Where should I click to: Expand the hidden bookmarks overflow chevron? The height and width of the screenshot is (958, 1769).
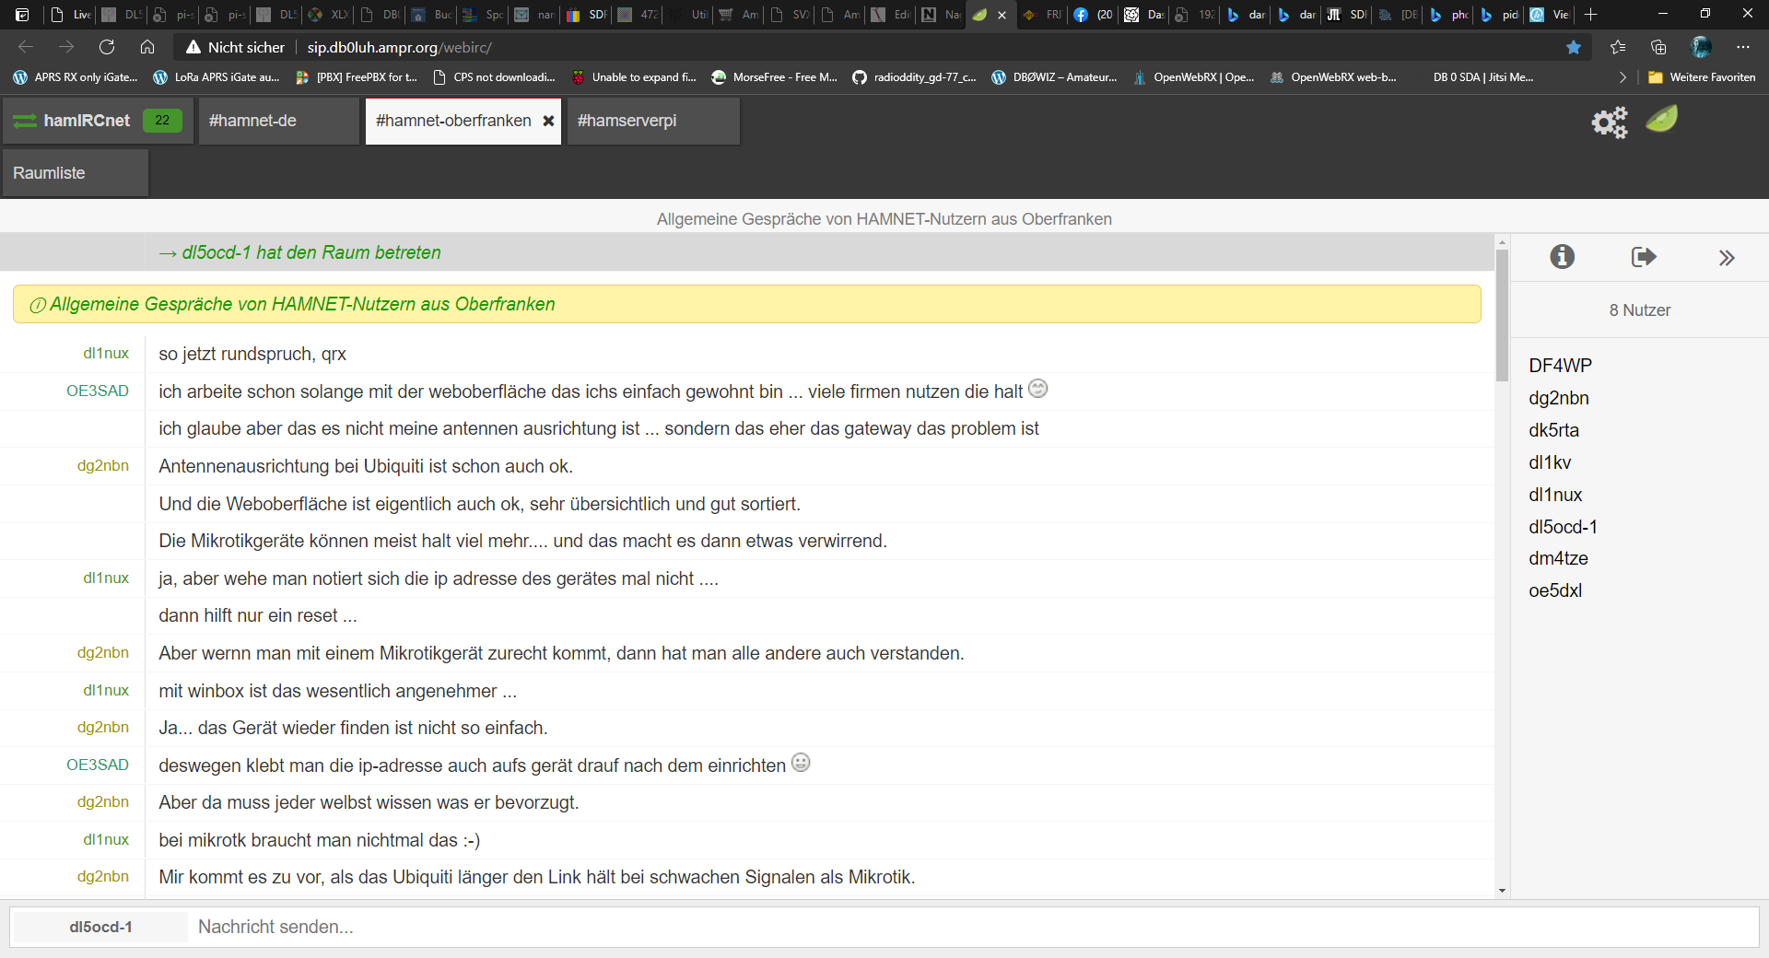pos(1623,77)
